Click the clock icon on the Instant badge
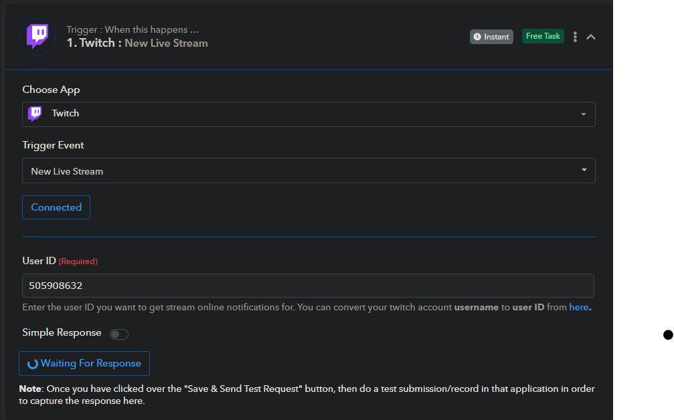Image resolution: width=674 pixels, height=420 pixels. click(477, 37)
